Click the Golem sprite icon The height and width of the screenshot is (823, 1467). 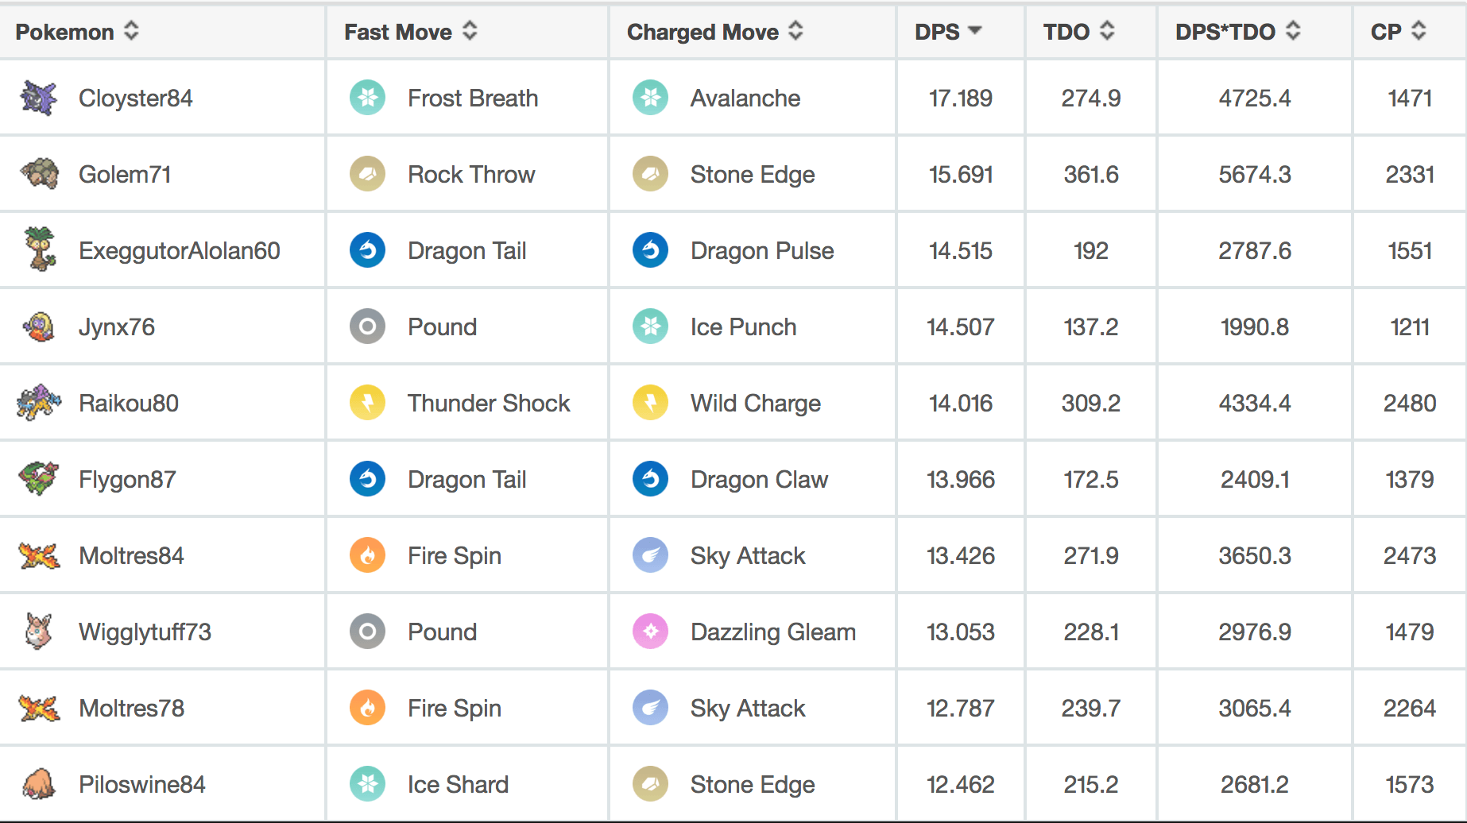[40, 173]
